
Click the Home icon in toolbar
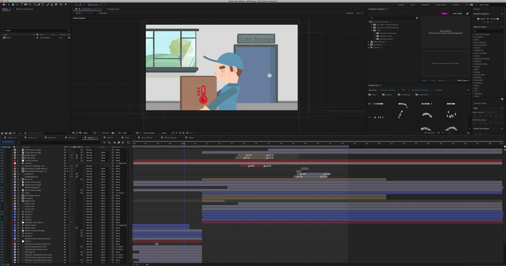click(4, 5)
